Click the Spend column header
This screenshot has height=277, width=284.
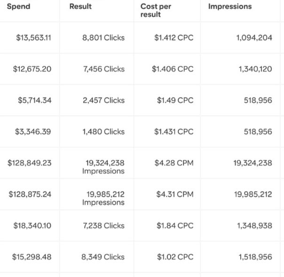(x=18, y=7)
